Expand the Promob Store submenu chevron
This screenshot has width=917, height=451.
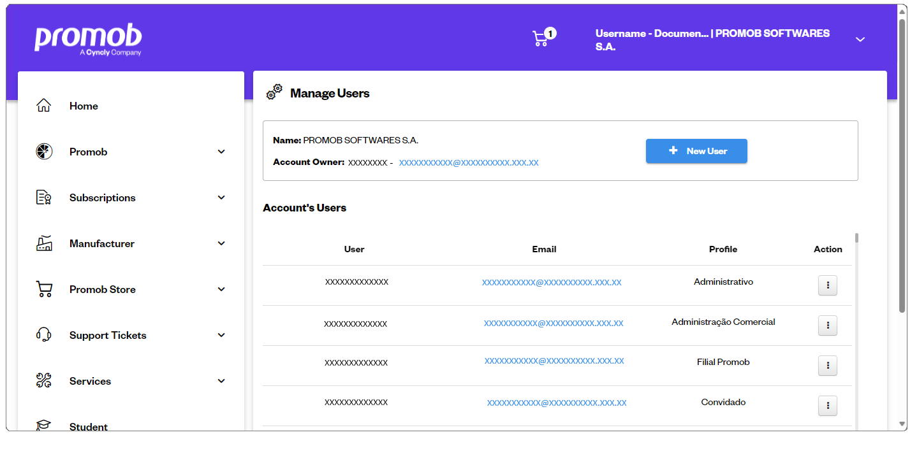pos(221,289)
